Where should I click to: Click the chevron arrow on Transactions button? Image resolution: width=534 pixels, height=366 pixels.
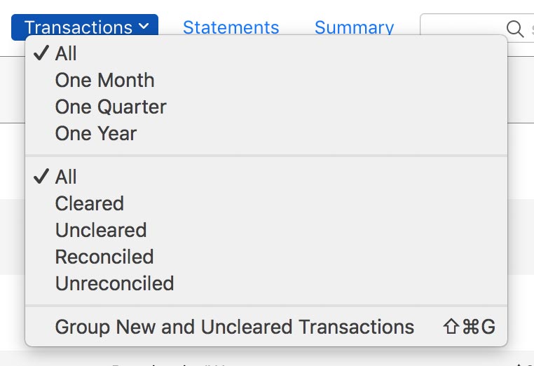coord(144,27)
